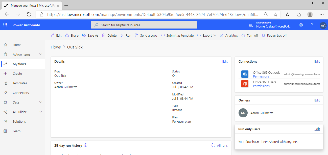
Task: Open the browser Collections icon
Action: tap(299, 14)
